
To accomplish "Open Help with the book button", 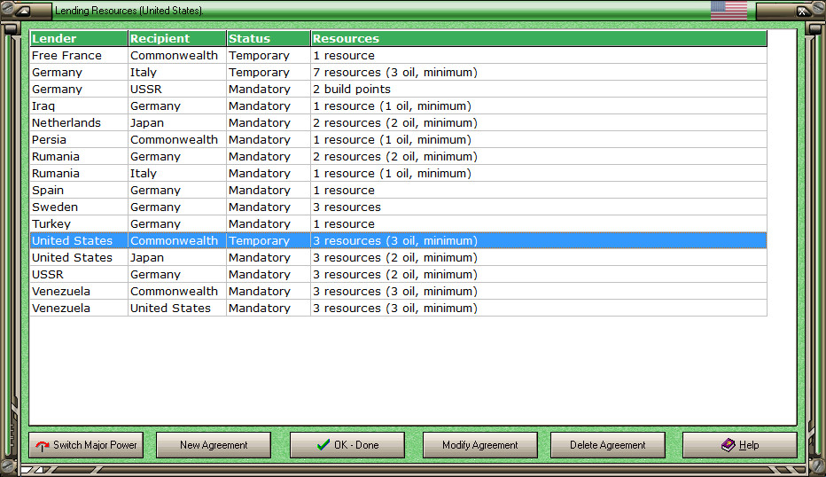I will (740, 445).
